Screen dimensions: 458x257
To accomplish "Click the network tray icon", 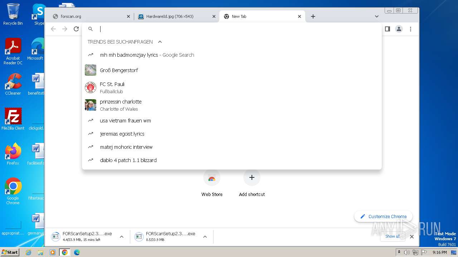I will tap(415, 252).
